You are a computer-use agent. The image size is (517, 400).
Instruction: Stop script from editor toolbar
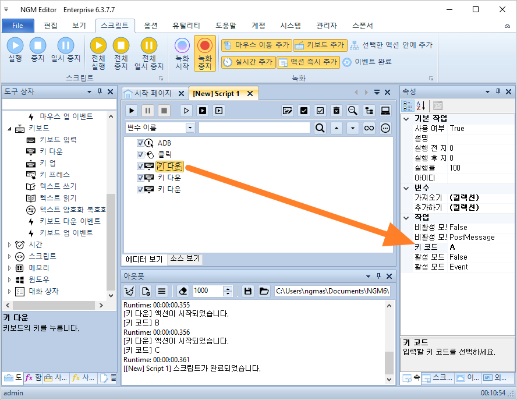164,111
